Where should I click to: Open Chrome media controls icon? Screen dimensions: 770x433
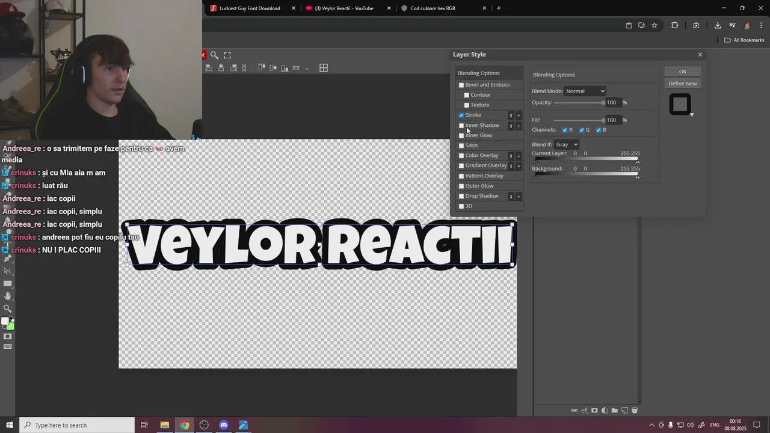pyautogui.click(x=732, y=25)
